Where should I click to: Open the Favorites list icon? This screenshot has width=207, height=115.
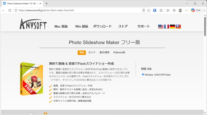tap(168, 10)
